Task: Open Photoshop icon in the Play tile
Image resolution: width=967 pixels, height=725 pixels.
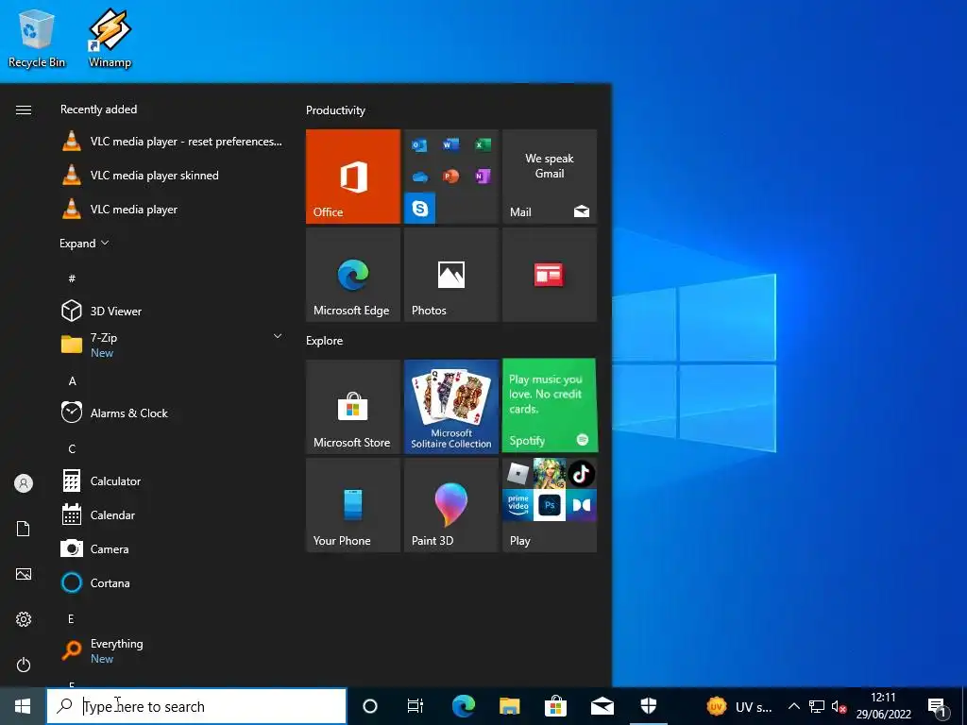Action: point(550,506)
